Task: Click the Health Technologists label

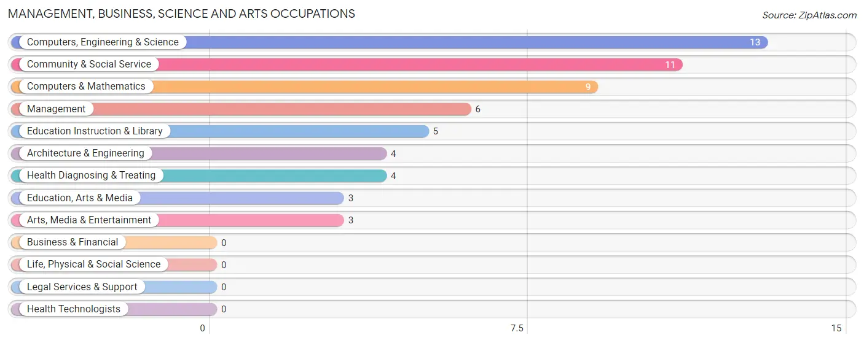Action: pos(74,309)
